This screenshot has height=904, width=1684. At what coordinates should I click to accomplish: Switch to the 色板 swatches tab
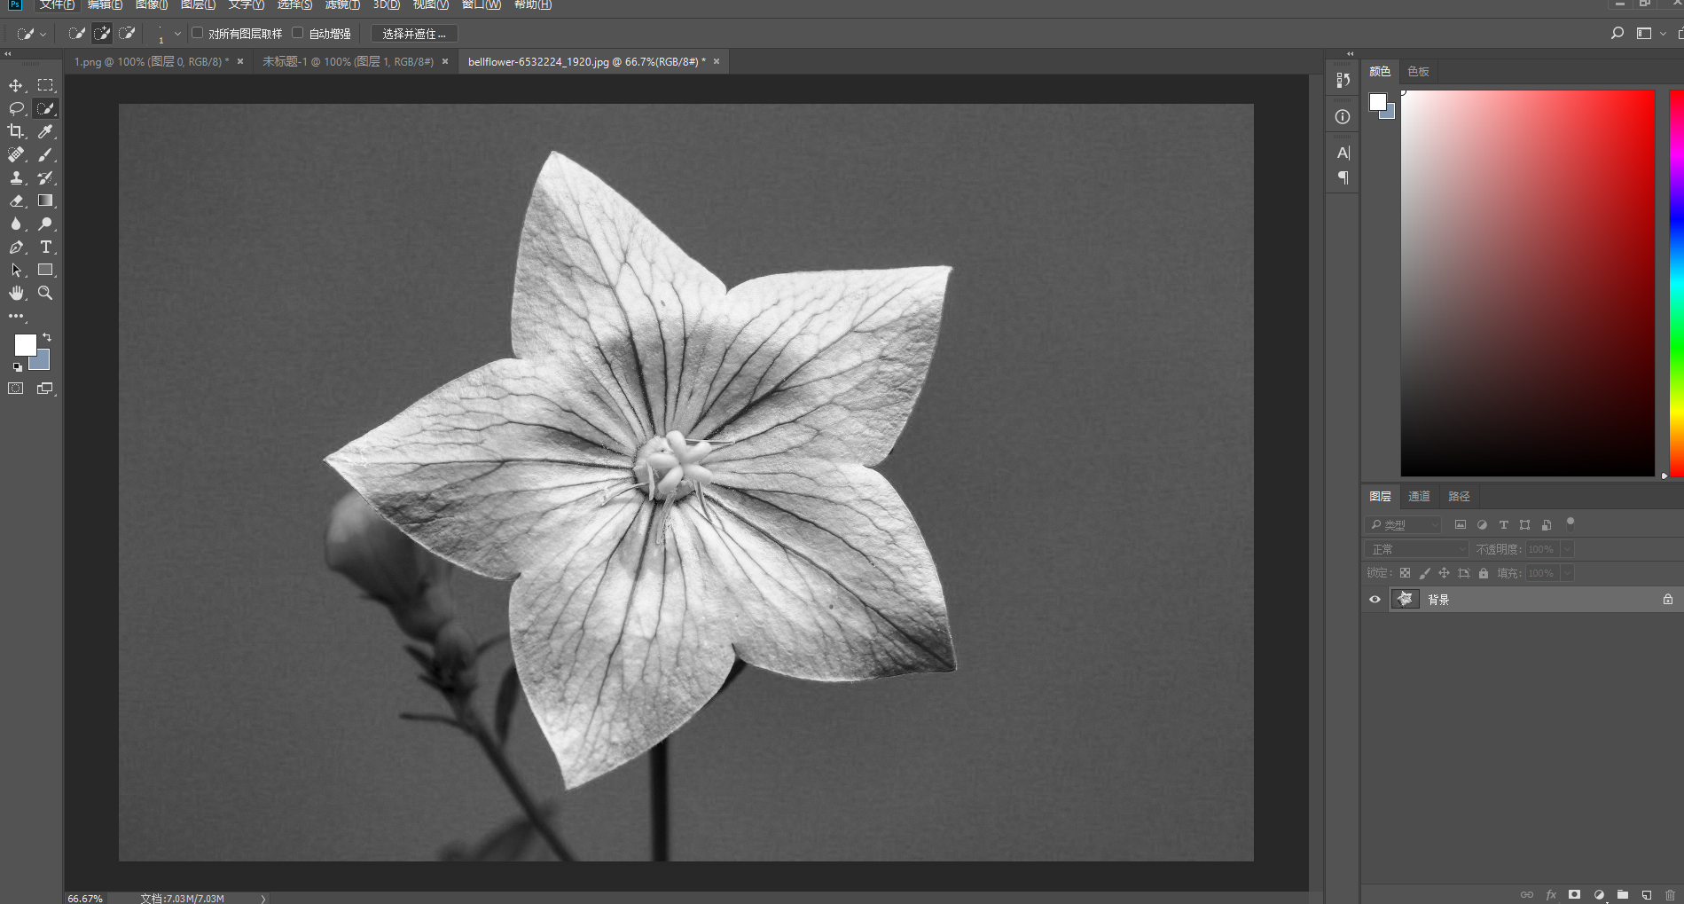pyautogui.click(x=1418, y=71)
